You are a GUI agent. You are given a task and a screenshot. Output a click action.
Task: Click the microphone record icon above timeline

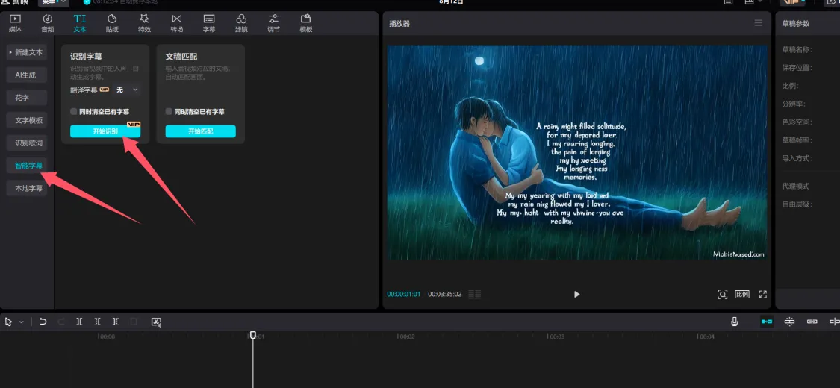pos(734,322)
